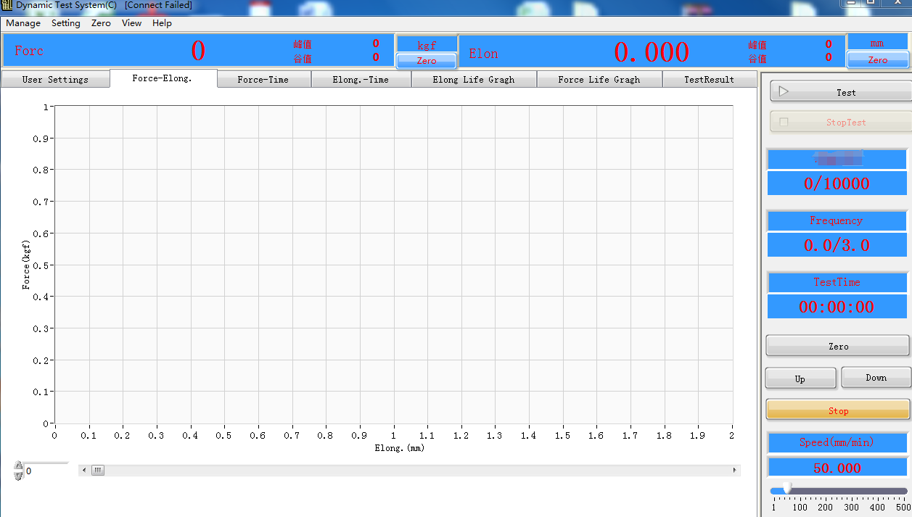The height and width of the screenshot is (517, 912).
Task: Switch to the Force-Time tab
Action: tap(263, 80)
